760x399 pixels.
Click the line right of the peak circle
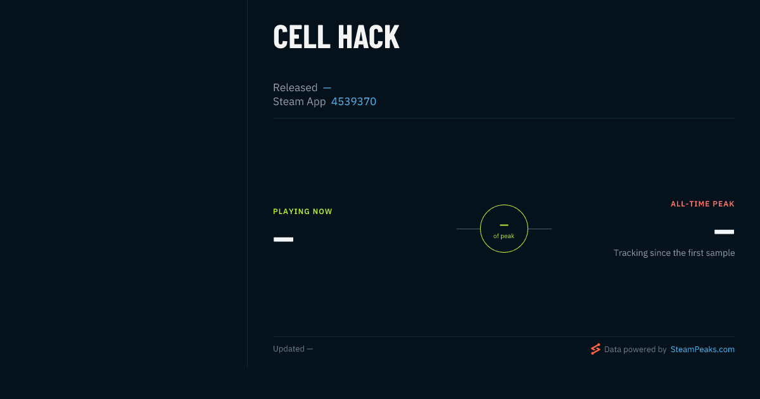coord(540,229)
